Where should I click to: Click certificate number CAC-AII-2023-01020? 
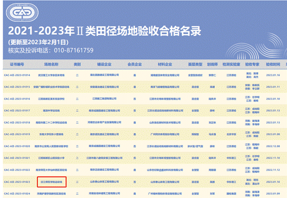(x=17, y=146)
